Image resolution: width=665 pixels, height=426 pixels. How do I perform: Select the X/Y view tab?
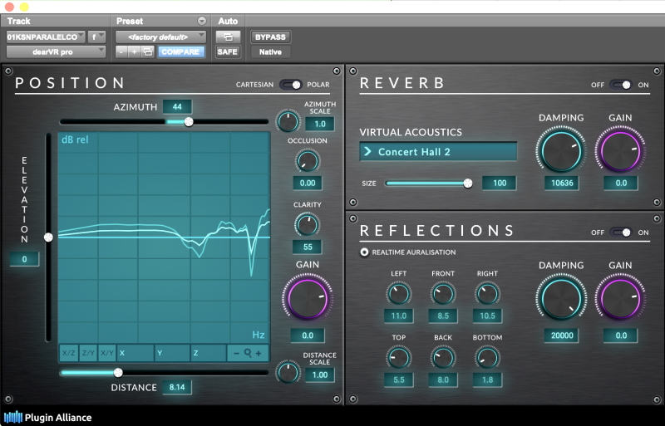click(x=107, y=353)
